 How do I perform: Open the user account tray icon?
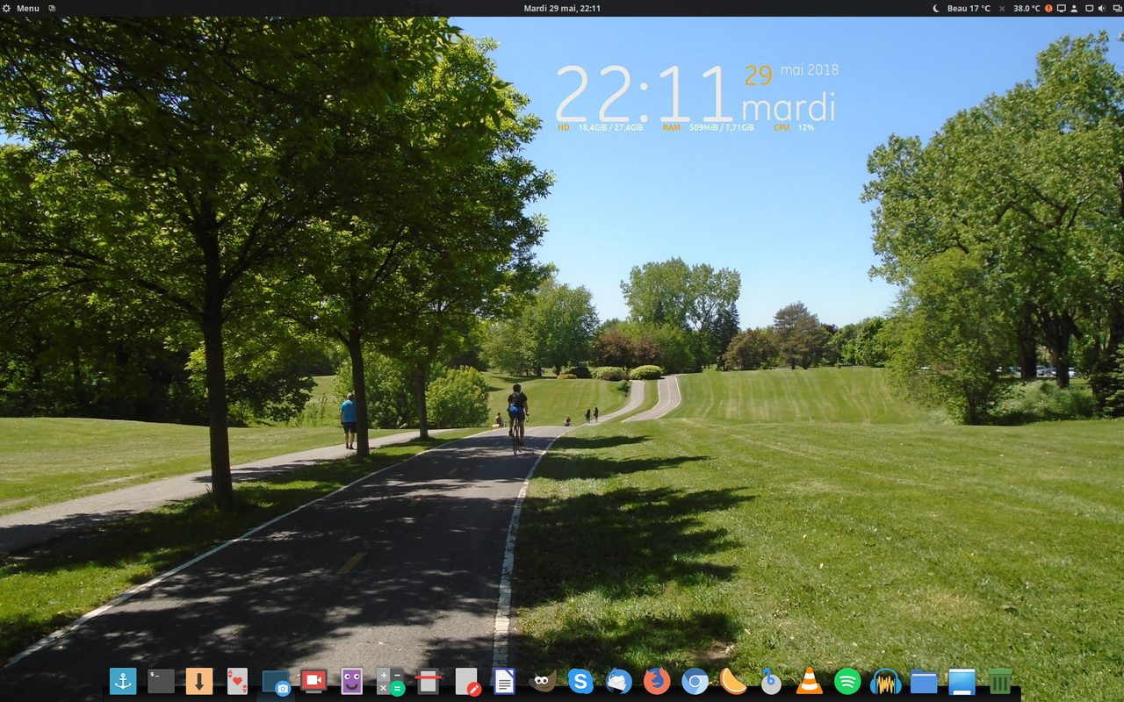1074,8
